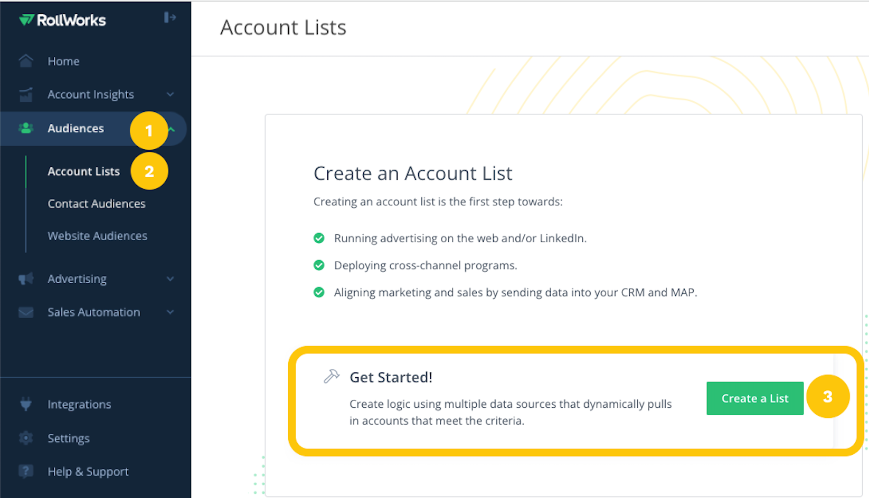Open Website Audiences in sidebar

tap(97, 236)
